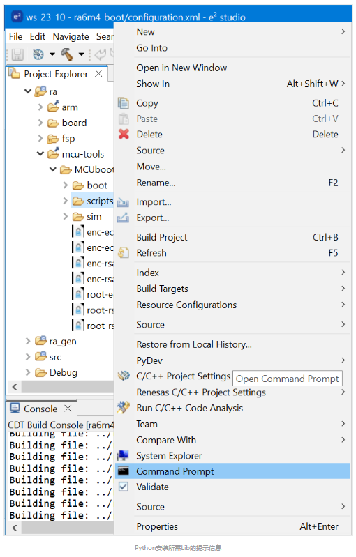
Task: Expand the sim folder node
Action: (66, 216)
